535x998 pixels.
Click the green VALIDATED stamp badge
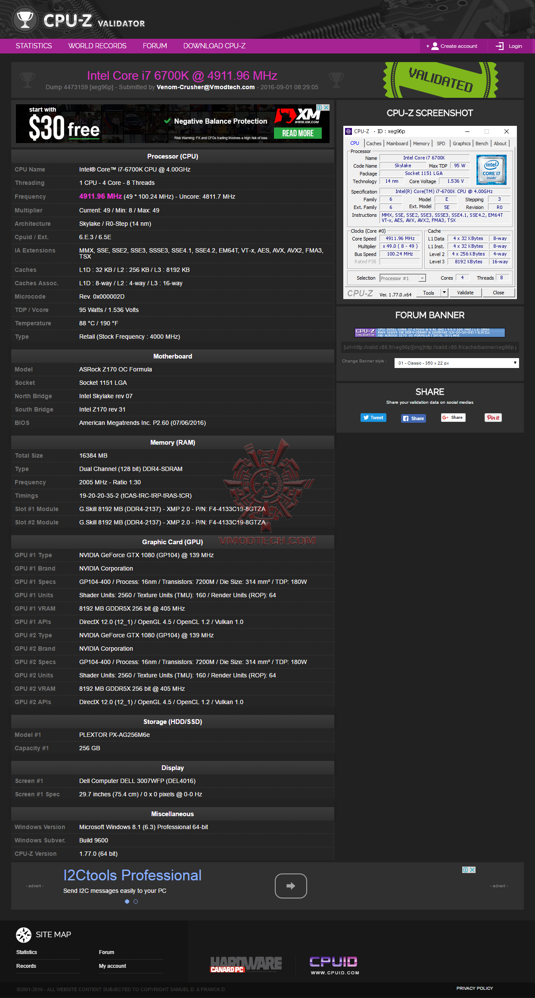coord(440,80)
